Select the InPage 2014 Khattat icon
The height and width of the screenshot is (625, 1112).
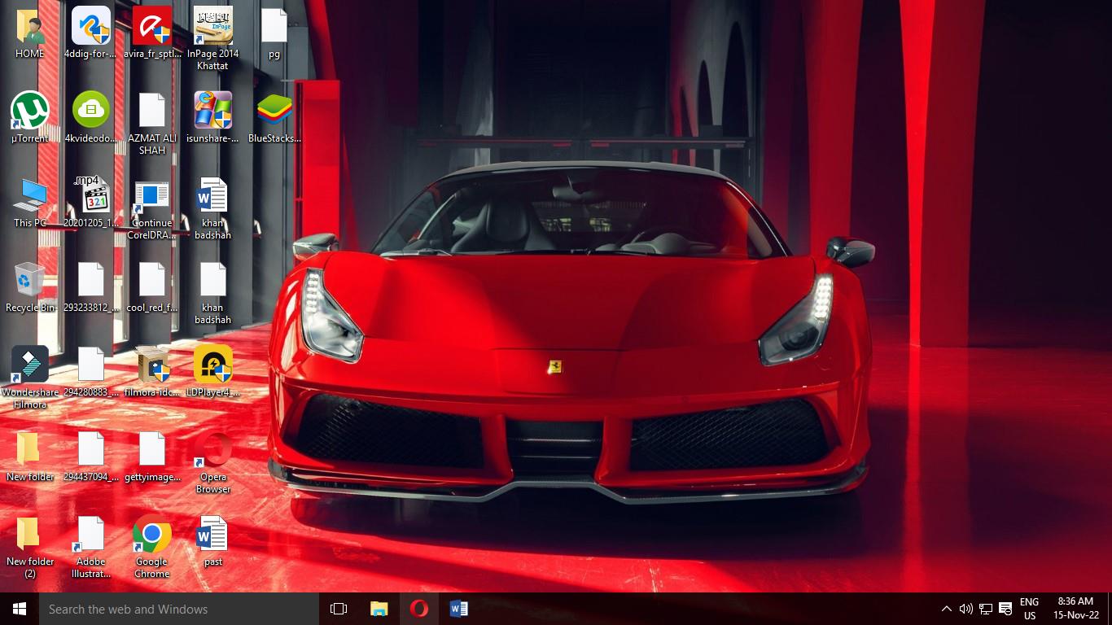point(213,26)
